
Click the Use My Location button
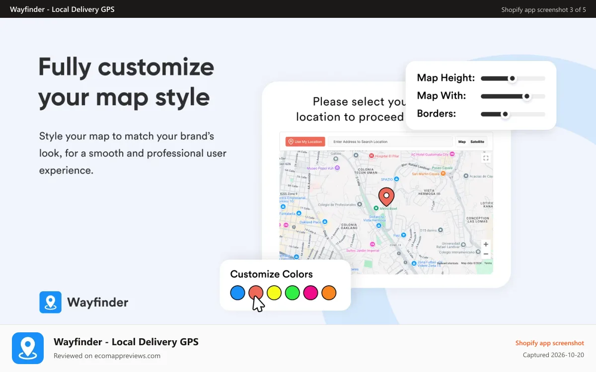coord(305,142)
